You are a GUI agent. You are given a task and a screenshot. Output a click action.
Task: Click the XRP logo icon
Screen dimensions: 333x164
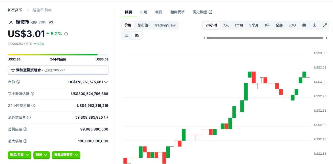[11, 22]
